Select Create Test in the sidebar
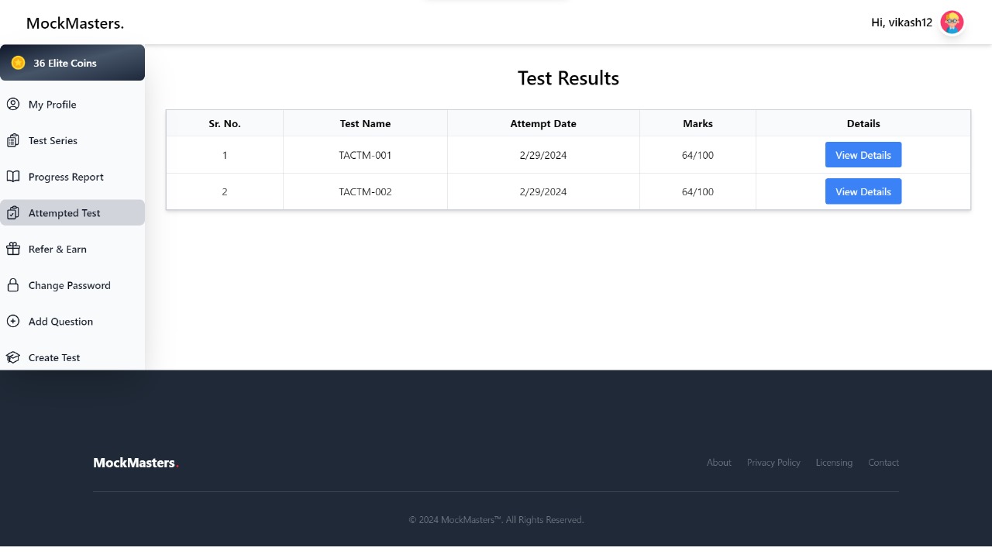 click(72, 357)
